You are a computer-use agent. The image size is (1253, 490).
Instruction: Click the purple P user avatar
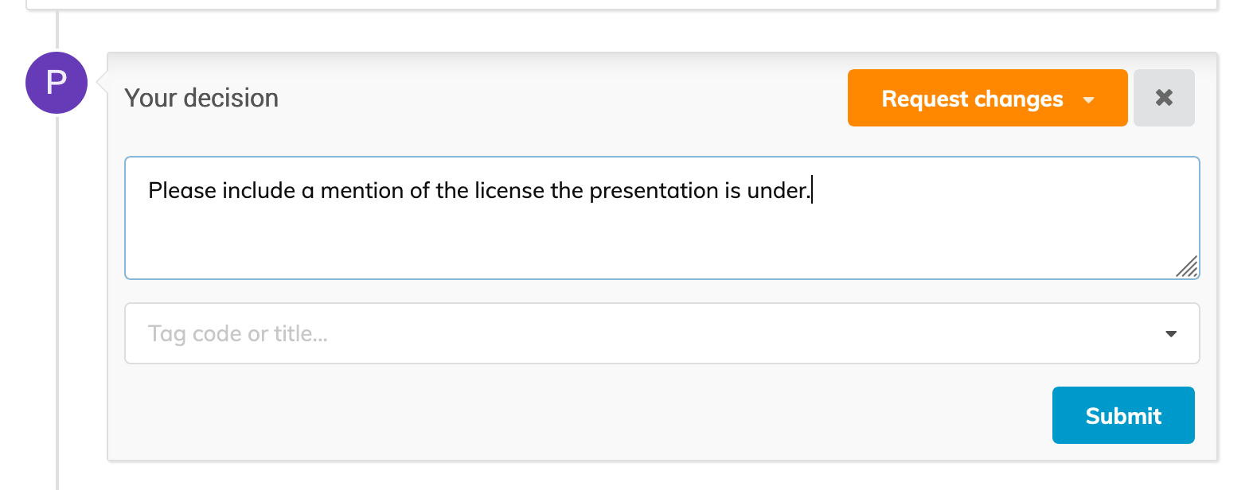tap(57, 83)
